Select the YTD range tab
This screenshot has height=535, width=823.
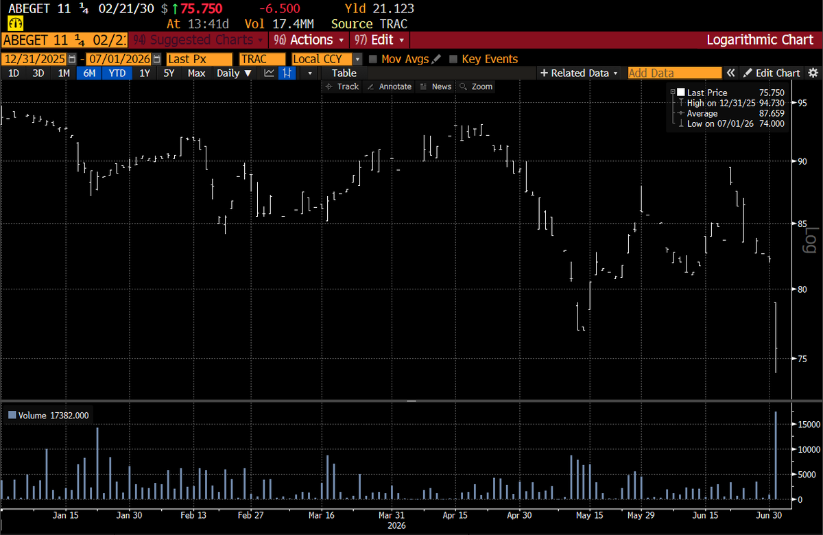click(x=117, y=73)
